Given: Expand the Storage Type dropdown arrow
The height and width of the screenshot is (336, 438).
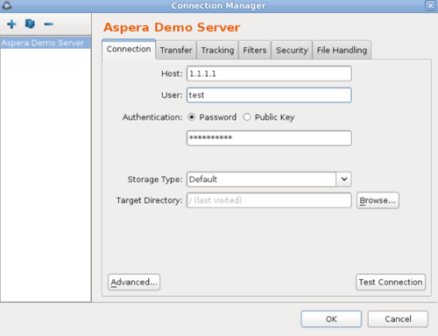Looking at the screenshot, I should tap(344, 179).
